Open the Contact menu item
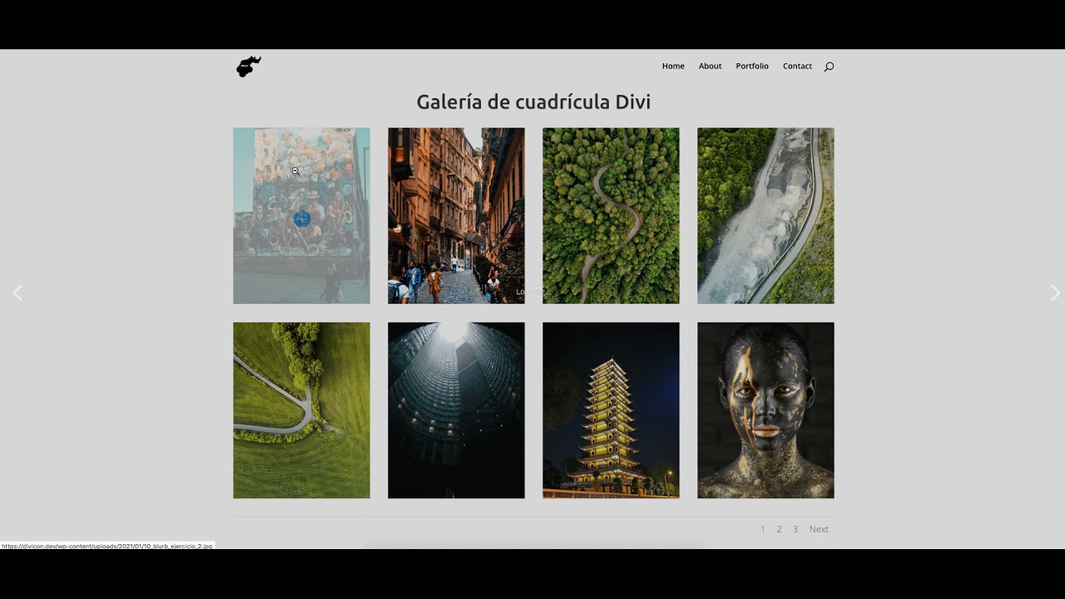Screen dimensions: 1065x599 (x=797, y=66)
